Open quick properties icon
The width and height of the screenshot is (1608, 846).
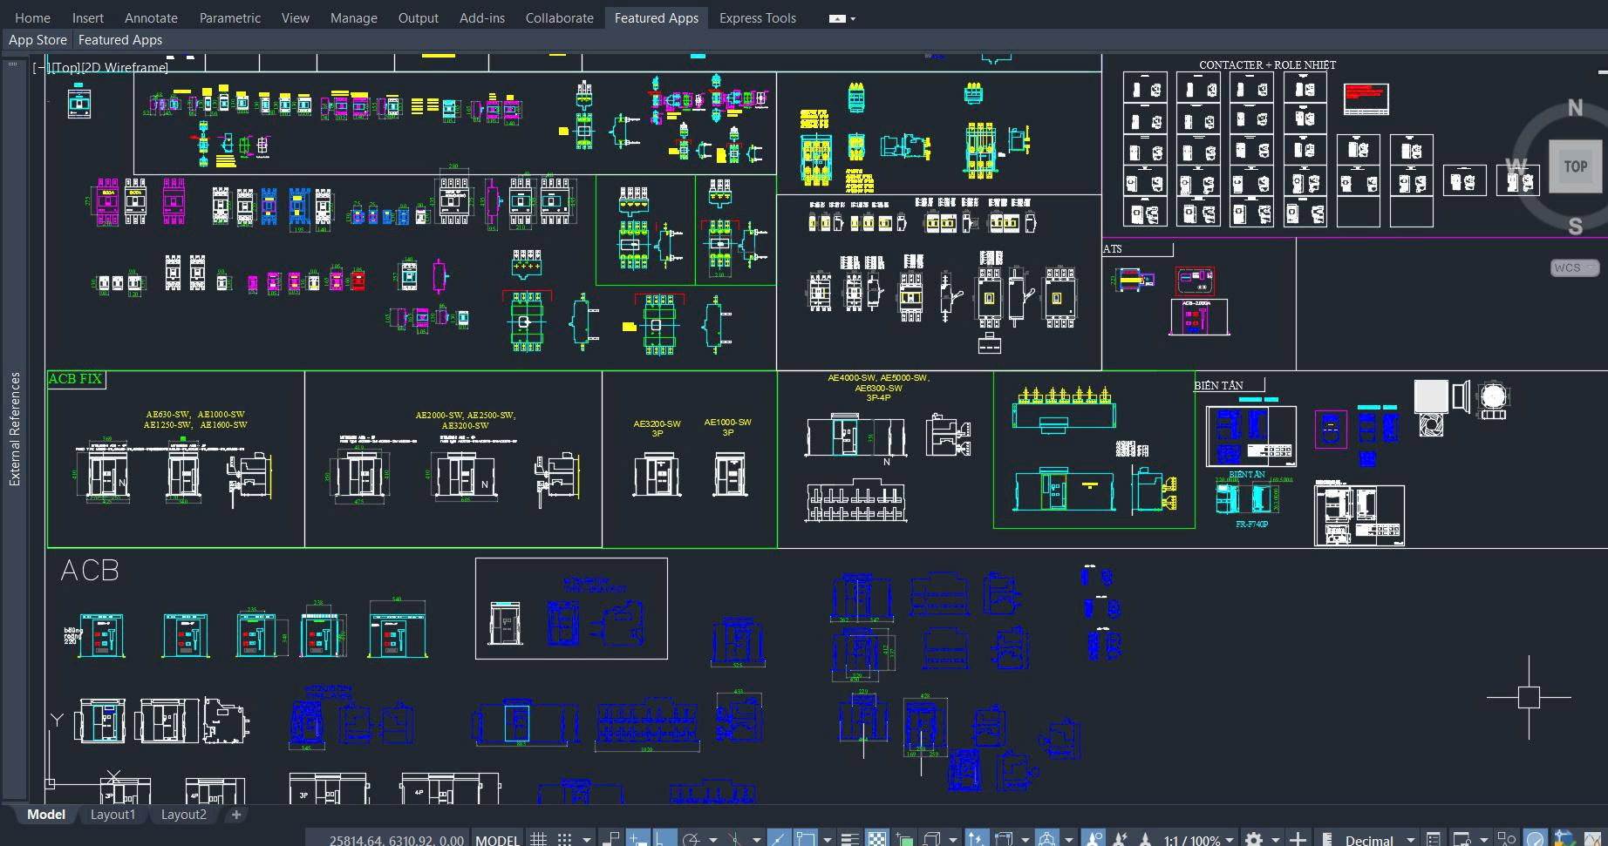(x=1434, y=839)
